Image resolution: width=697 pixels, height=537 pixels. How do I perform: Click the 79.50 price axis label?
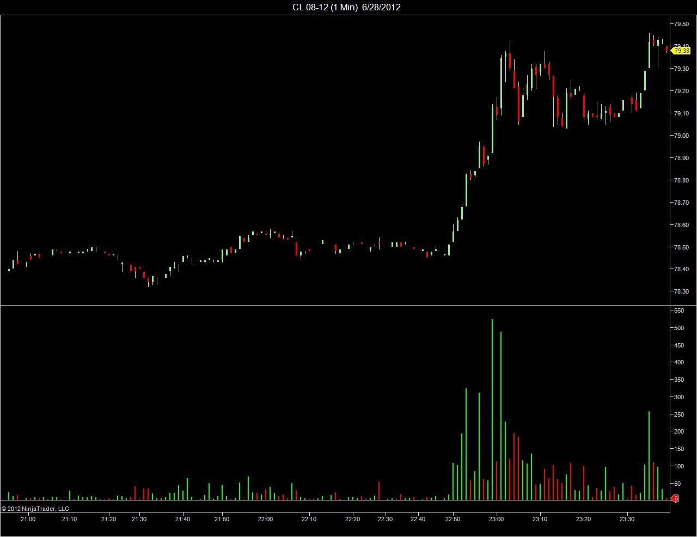681,24
